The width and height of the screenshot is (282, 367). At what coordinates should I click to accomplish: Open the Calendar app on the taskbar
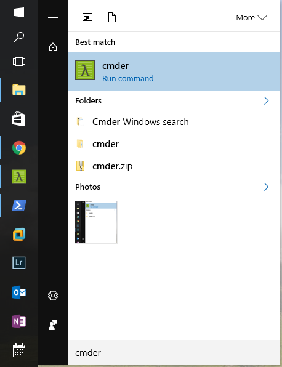click(19, 350)
